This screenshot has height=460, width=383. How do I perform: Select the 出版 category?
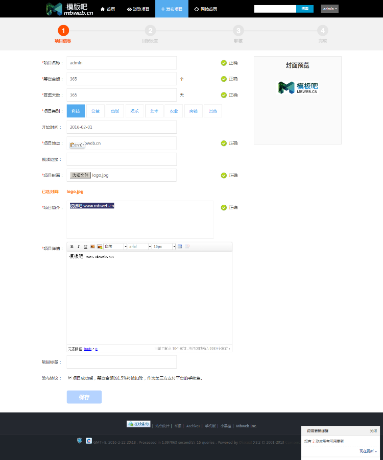click(115, 111)
